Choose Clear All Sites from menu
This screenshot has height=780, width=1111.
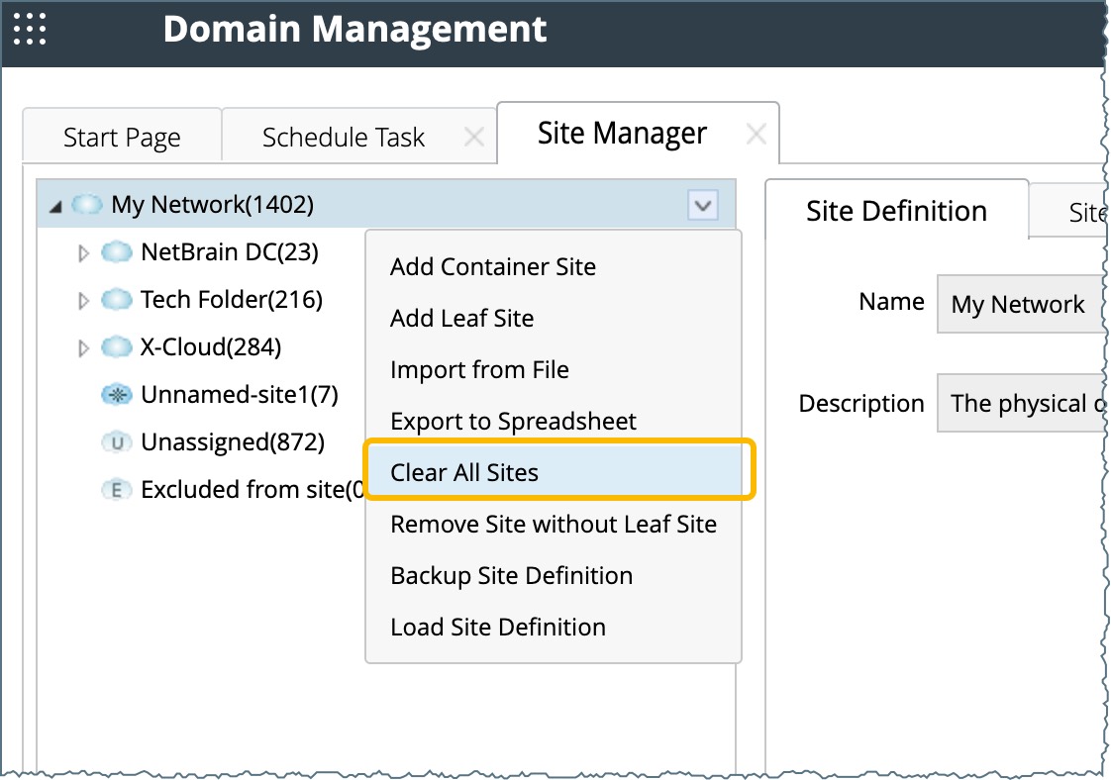(x=464, y=472)
